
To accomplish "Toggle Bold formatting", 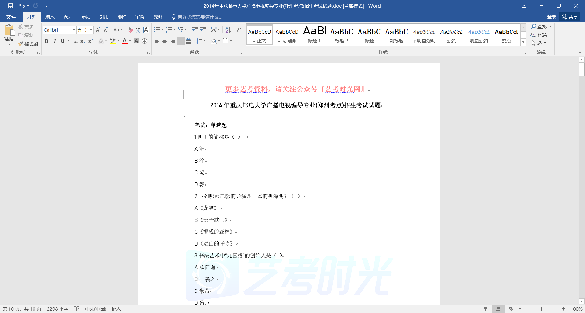I will coord(47,41).
